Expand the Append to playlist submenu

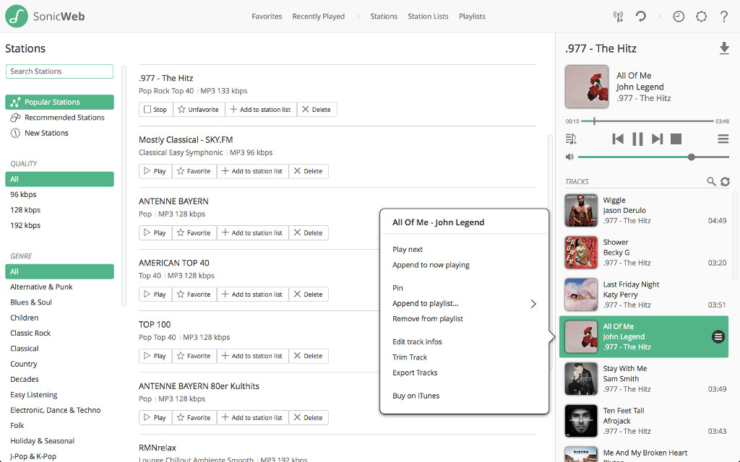pos(533,304)
